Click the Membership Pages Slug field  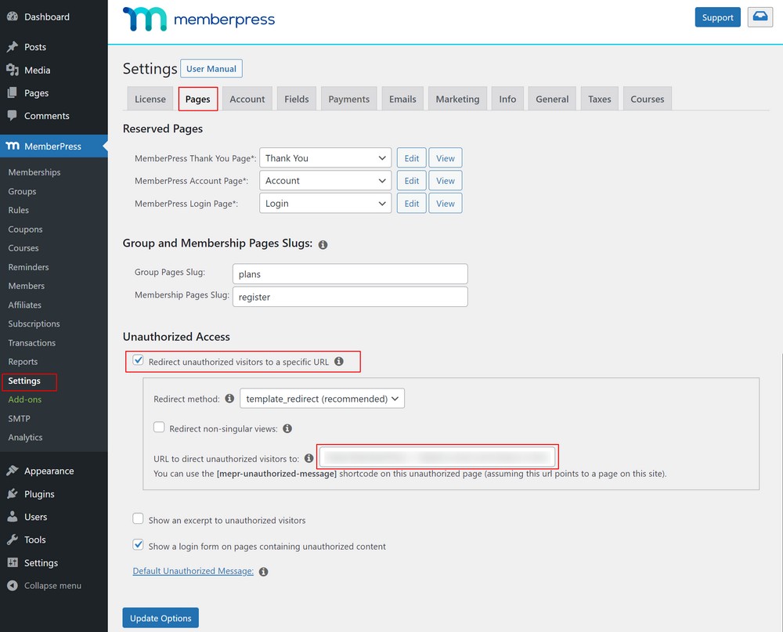point(350,296)
